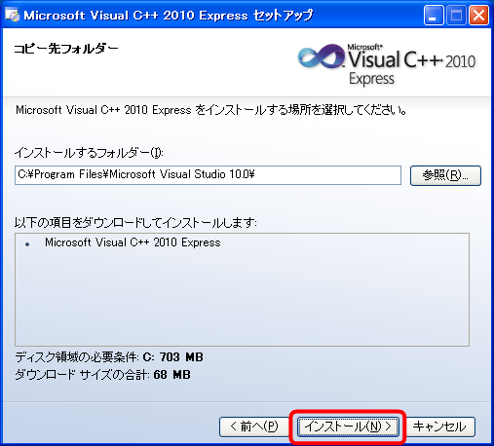Image resolution: width=494 pixels, height=446 pixels.
Task: Click the window title bar text
Action: coord(169,16)
